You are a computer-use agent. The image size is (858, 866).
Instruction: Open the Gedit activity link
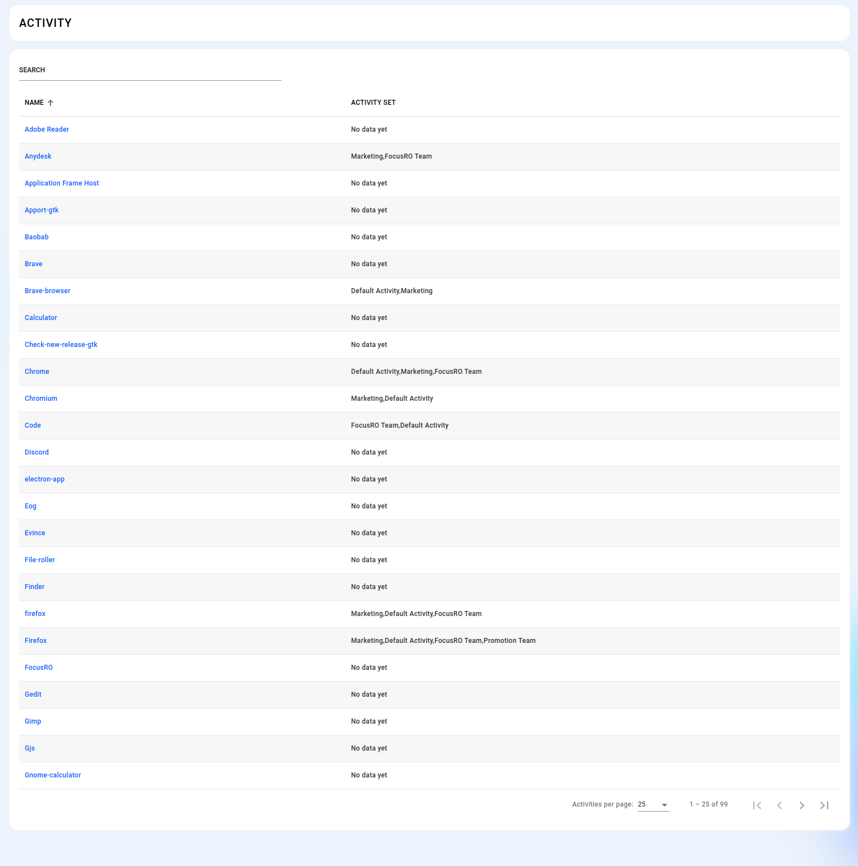pos(33,694)
